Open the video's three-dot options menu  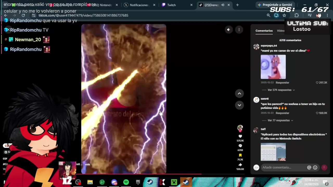click(x=239, y=30)
